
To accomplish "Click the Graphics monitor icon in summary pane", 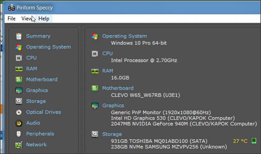I will coord(95,106).
